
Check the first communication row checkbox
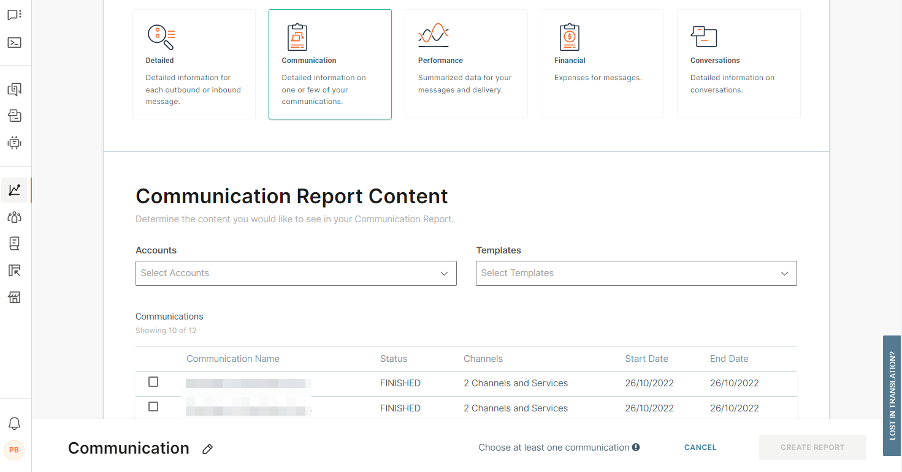pyautogui.click(x=153, y=382)
